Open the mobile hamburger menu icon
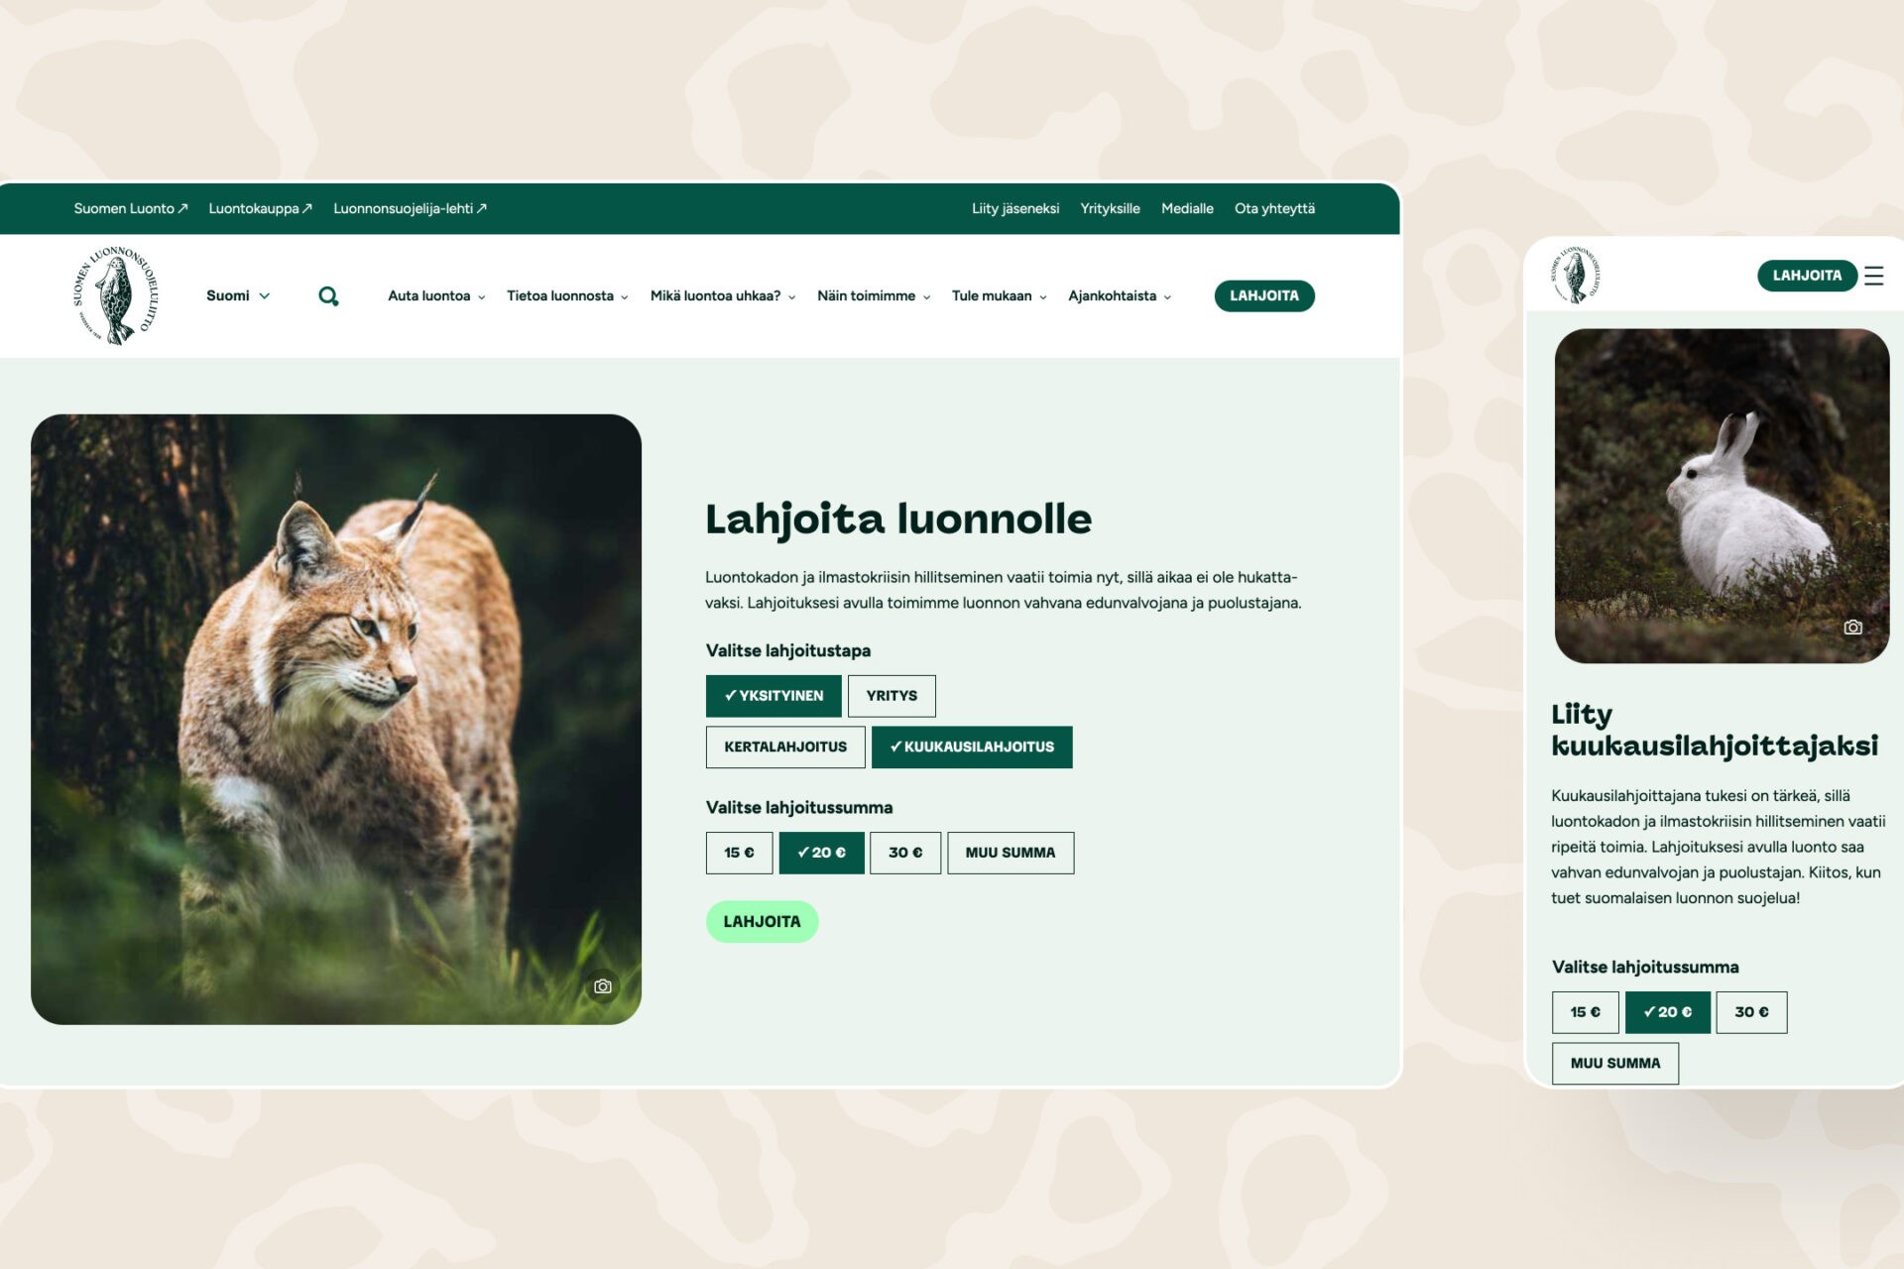This screenshot has height=1269, width=1904. tap(1873, 276)
